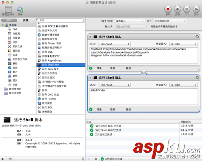Viewport: 202px width, 161px height.
Task: Select the highlighted 运行 Shell 脚本 action in list
Action: [61, 65]
